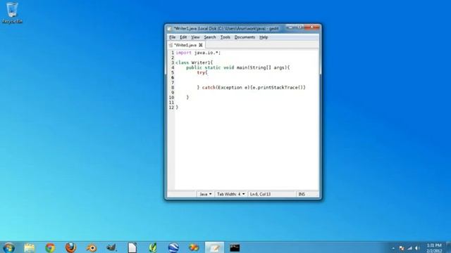This screenshot has width=451, height=253.
Task: Show hidden system tray icons
Action: [x=393, y=248]
